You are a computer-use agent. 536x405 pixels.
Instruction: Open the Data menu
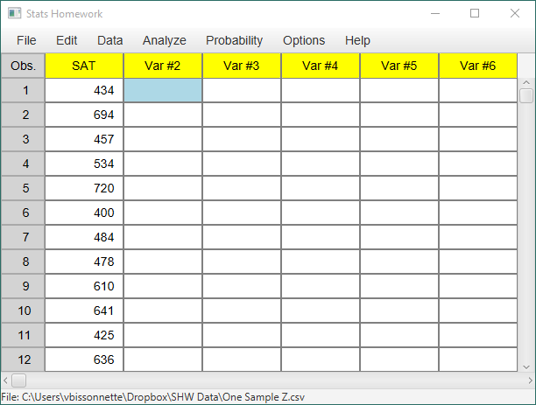click(x=109, y=40)
